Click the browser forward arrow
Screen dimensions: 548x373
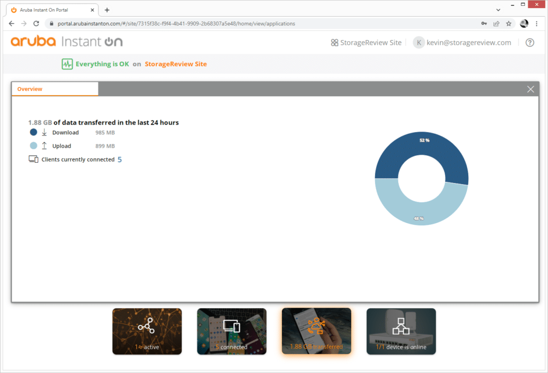pos(24,24)
